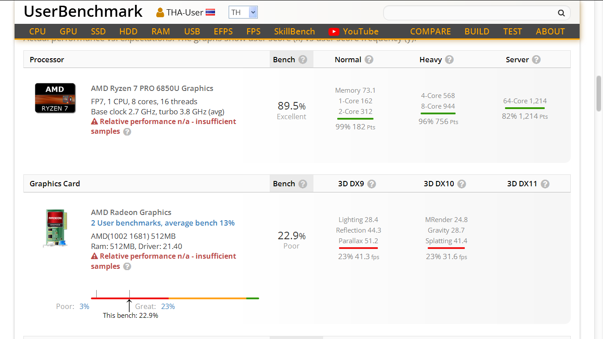
Task: Click the 2-Core 312 value
Action: (355, 112)
